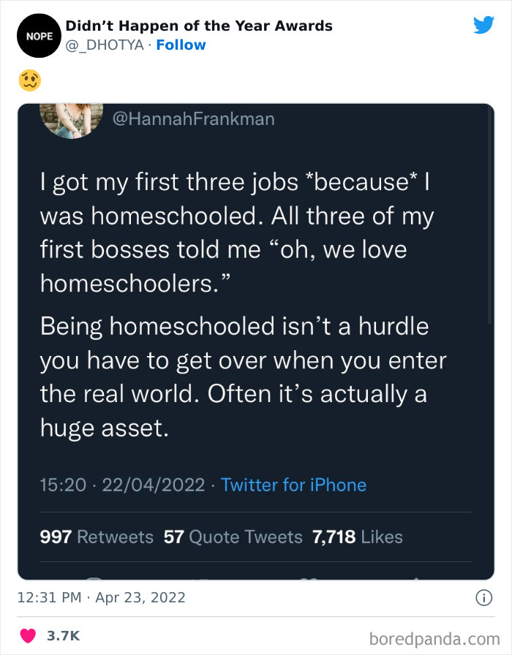Click the 15:20 · 22/04/2022 timestamp
Image resolution: width=512 pixels, height=655 pixels.
[x=122, y=485]
